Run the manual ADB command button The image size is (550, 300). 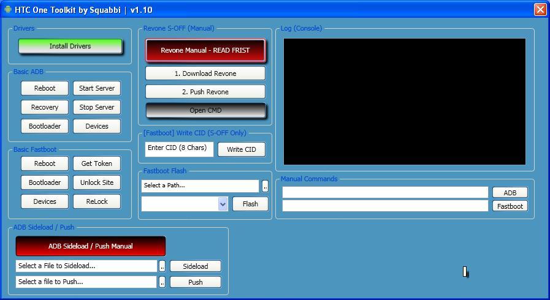click(x=510, y=192)
